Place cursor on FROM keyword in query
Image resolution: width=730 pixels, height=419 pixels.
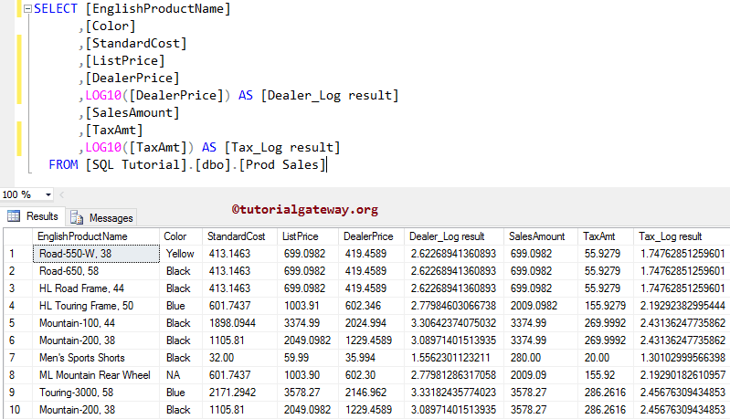click(x=63, y=164)
